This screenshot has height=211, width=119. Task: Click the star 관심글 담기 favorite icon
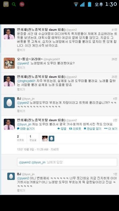tap(85, 128)
